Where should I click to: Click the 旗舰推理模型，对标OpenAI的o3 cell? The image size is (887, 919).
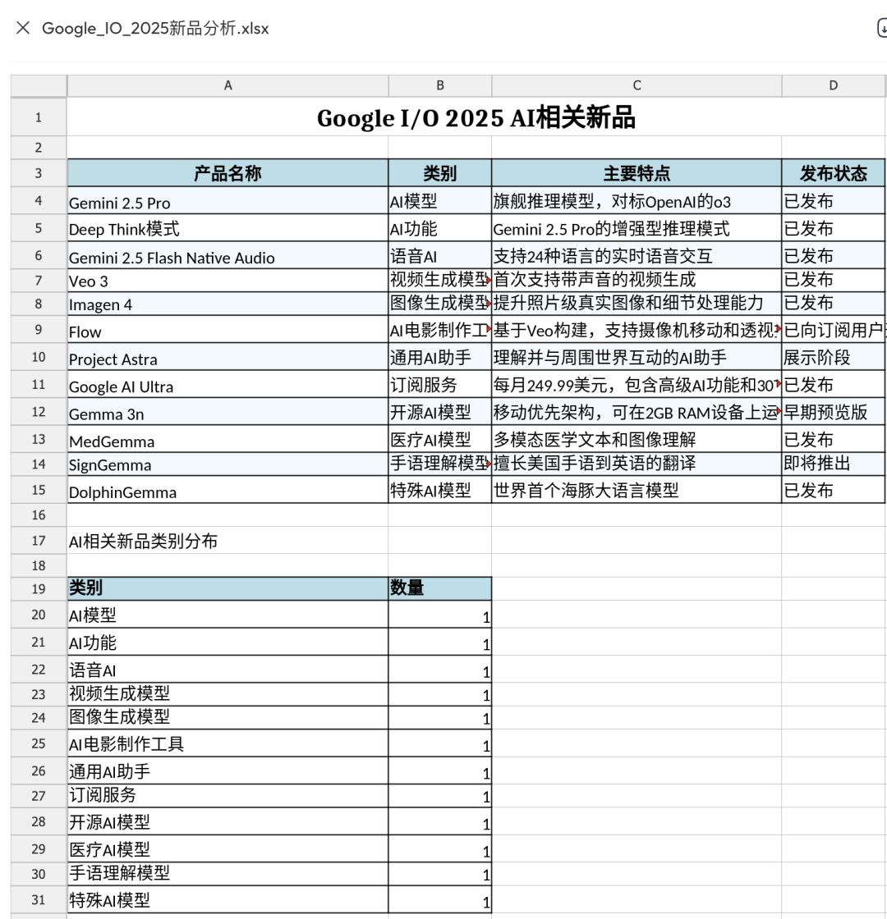pos(637,200)
